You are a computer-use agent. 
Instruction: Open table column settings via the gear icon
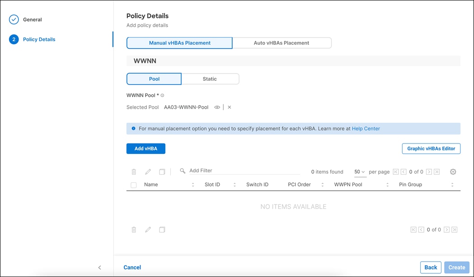click(x=453, y=171)
